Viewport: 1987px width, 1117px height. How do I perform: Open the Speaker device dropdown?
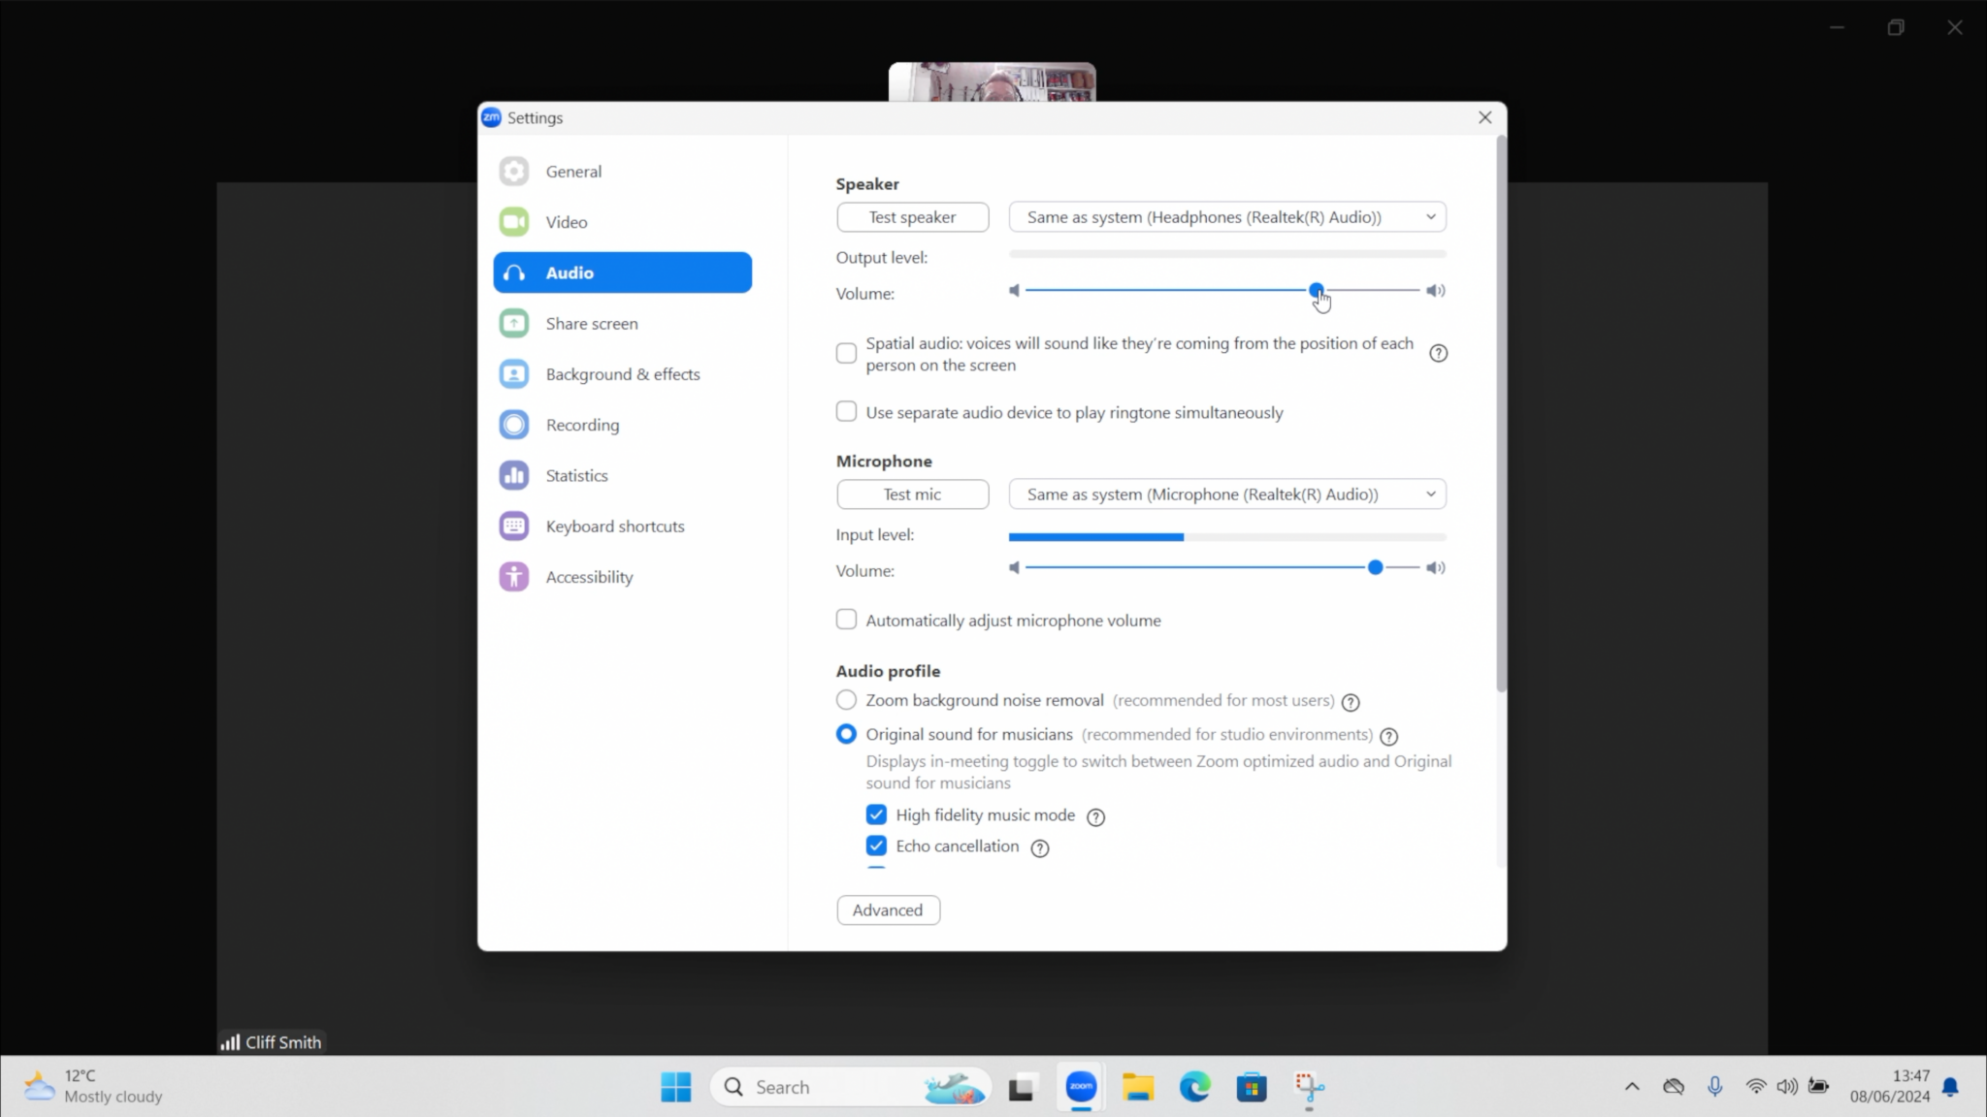pyautogui.click(x=1226, y=217)
